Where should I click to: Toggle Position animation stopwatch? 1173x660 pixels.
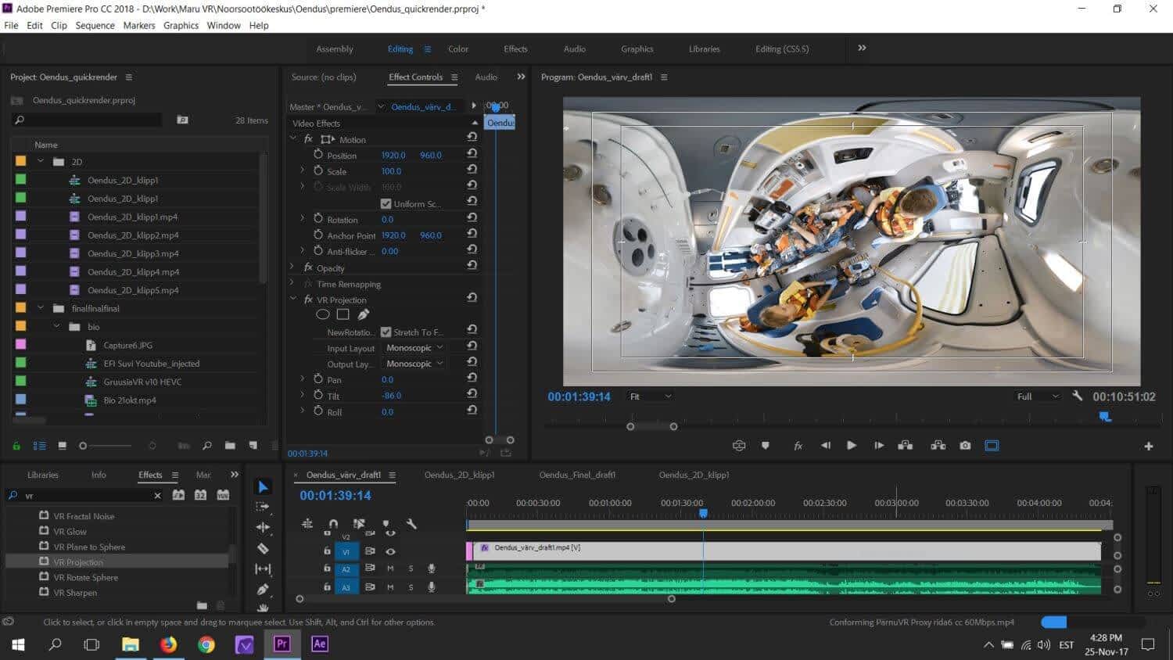[x=318, y=155]
